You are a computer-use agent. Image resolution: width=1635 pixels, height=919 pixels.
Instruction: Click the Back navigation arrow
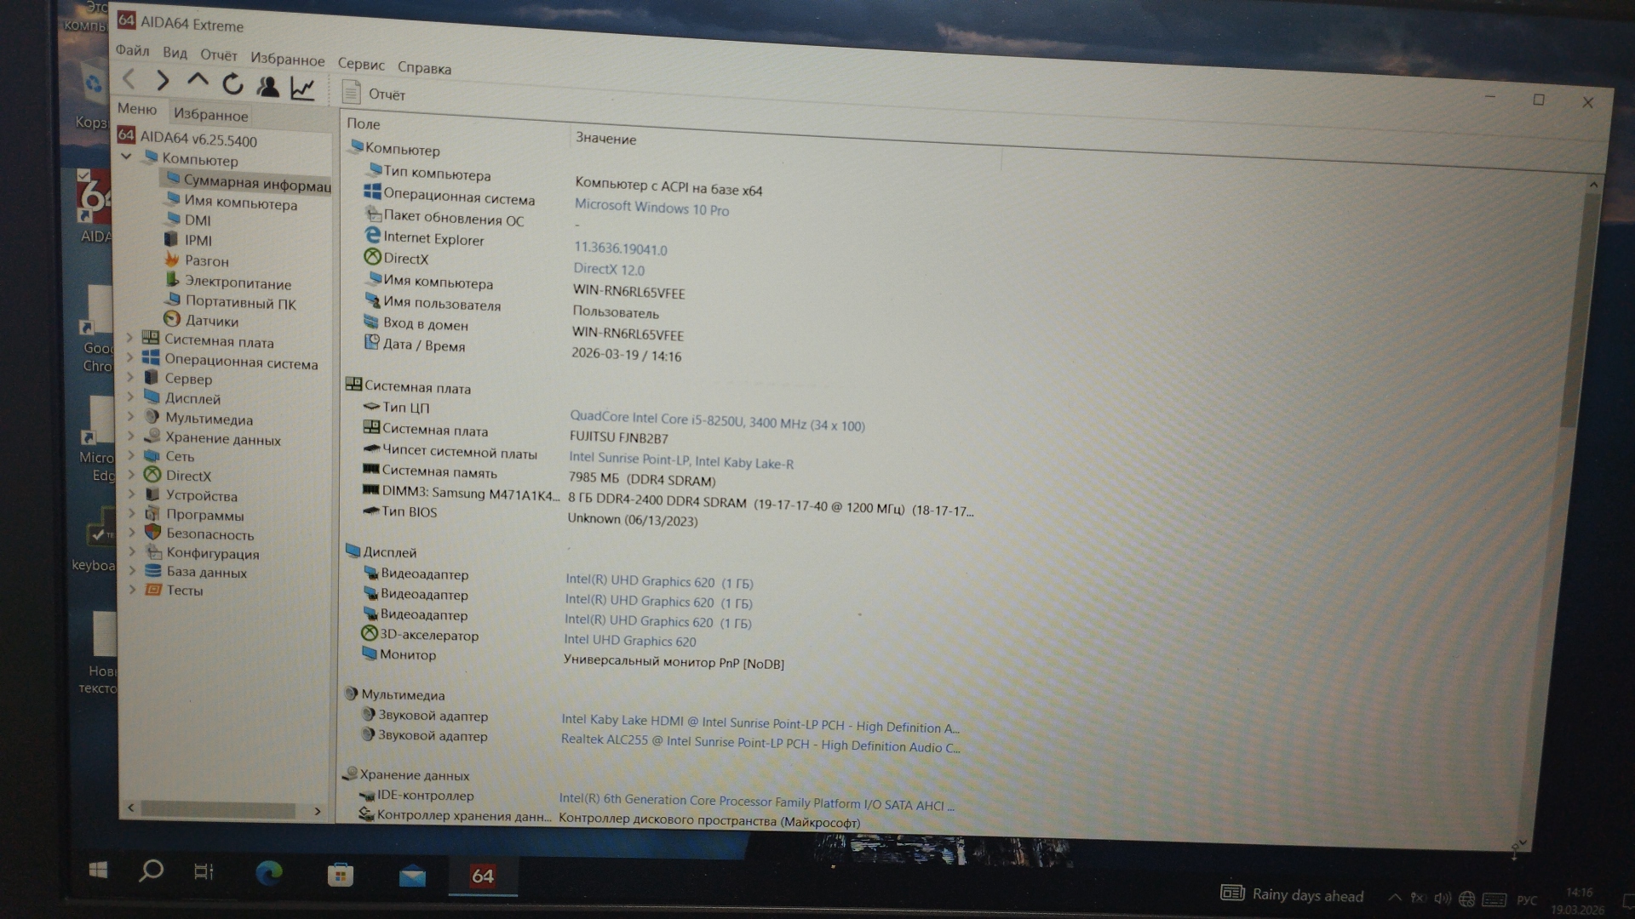pos(129,80)
